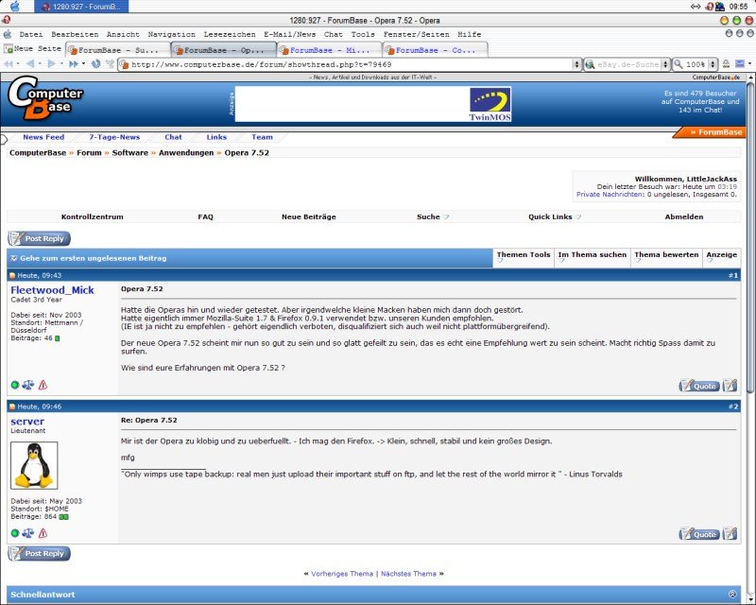Open the Bearbeiten menu
The height and width of the screenshot is (605, 756).
(x=75, y=34)
